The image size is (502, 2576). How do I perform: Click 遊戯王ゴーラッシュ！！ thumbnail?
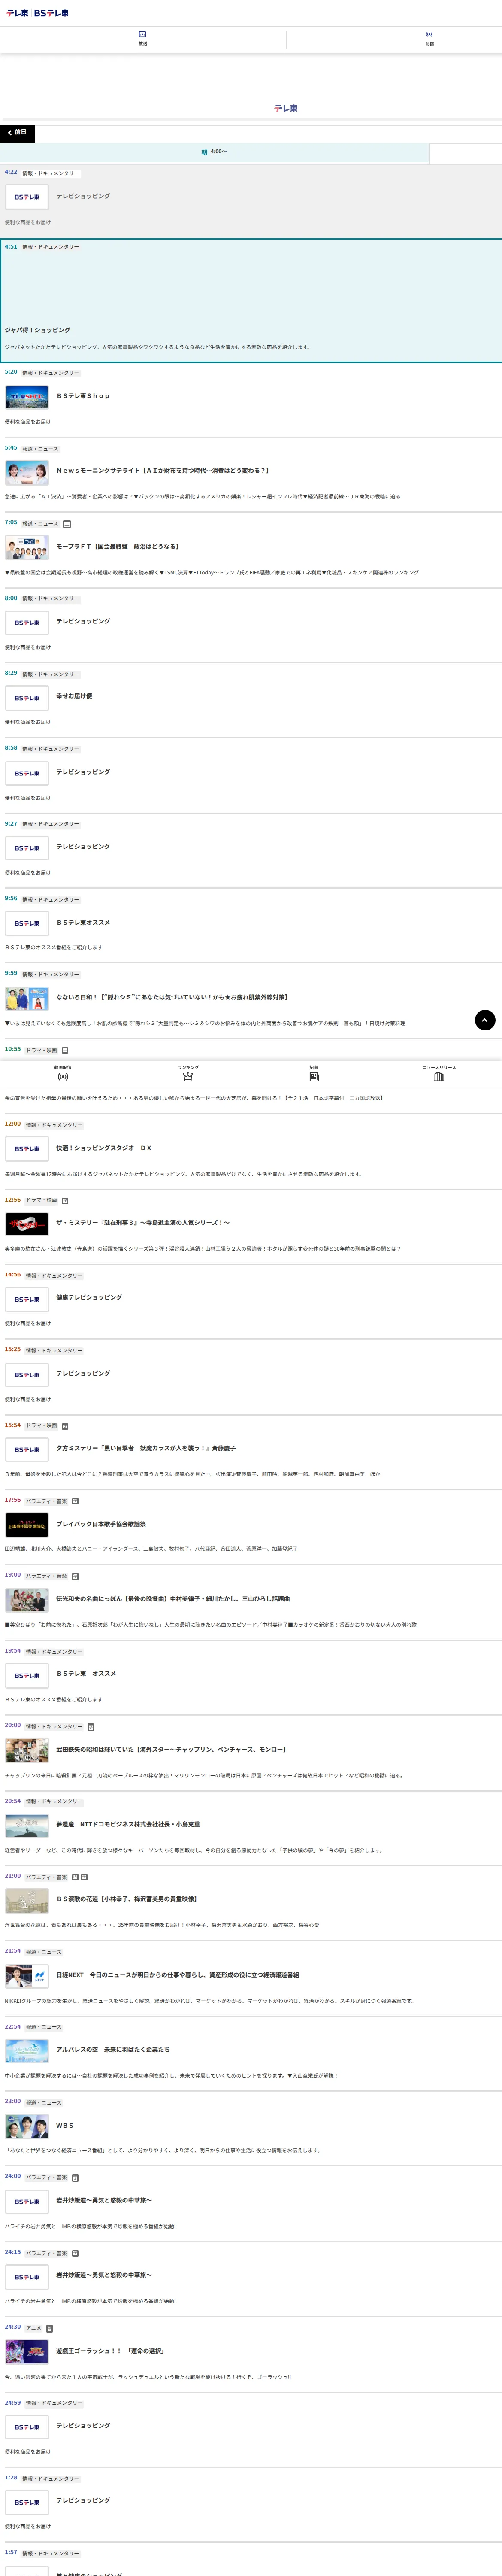(27, 2352)
